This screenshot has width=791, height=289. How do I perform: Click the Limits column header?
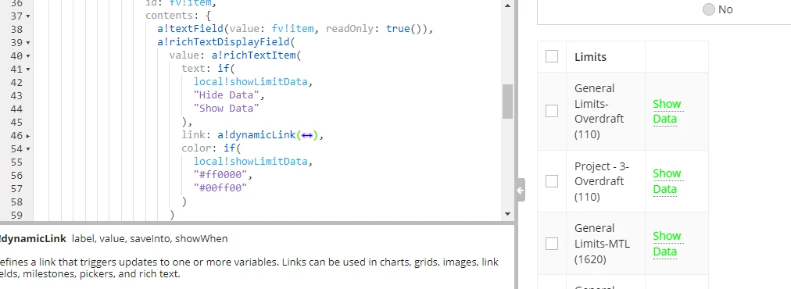[590, 57]
